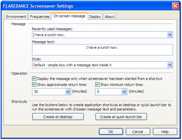Expand the 30 minutes return time dropdown
The width and height of the screenshot is (182, 140).
coord(68,92)
